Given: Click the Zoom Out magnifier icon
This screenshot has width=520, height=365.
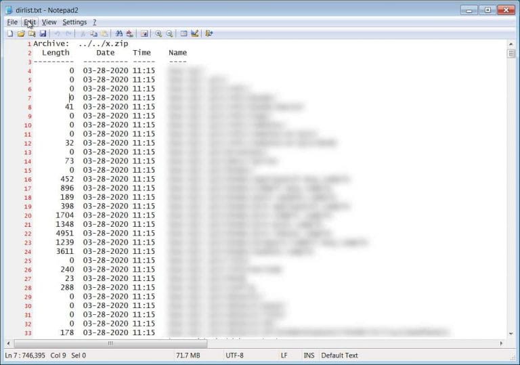Looking at the screenshot, I should [x=169, y=33].
